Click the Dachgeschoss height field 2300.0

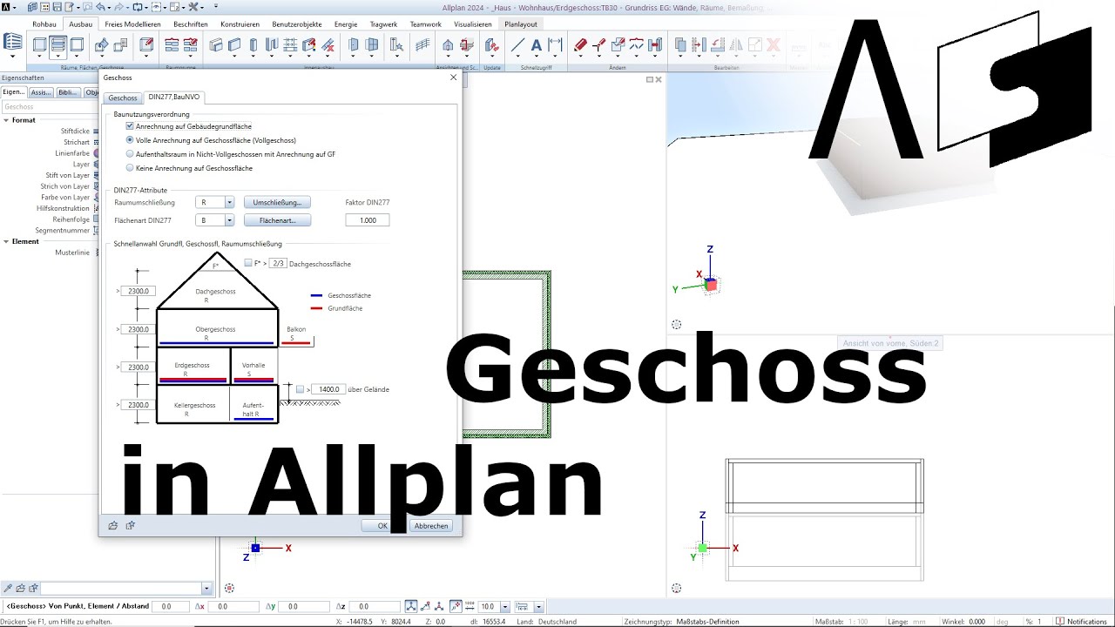coord(139,291)
